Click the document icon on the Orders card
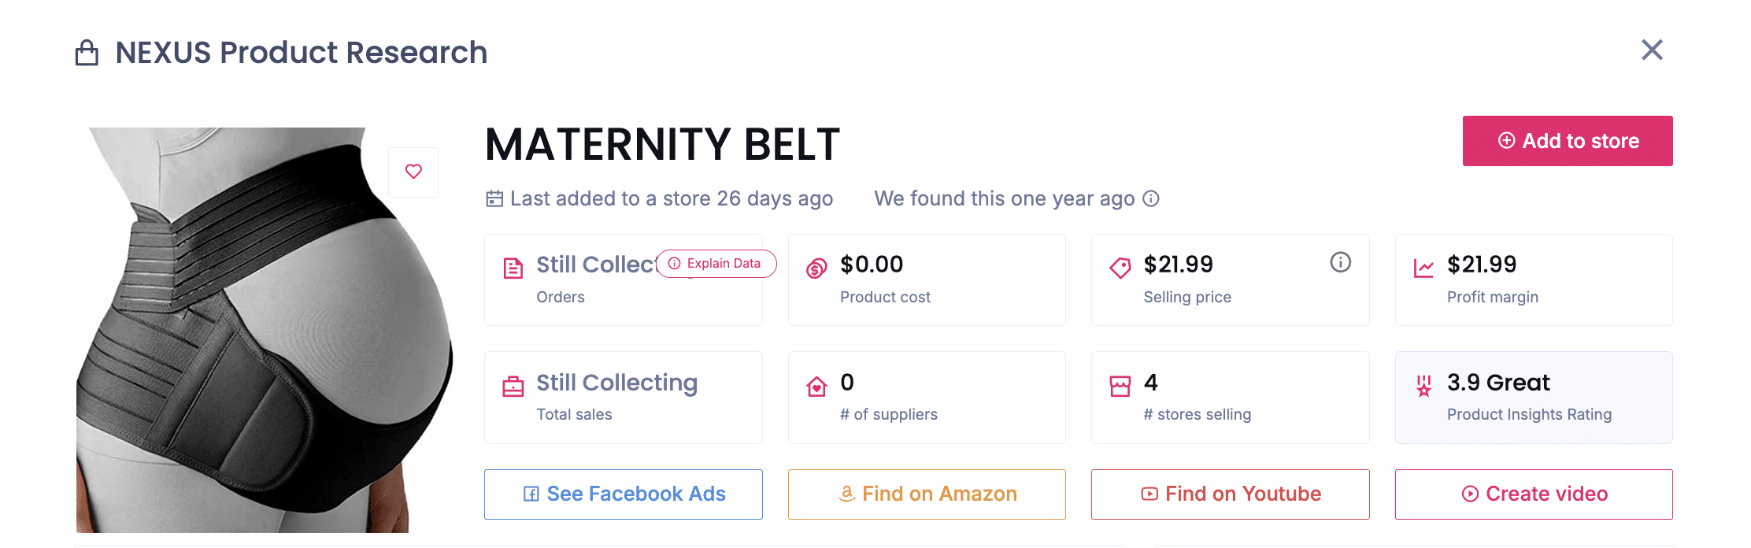 point(513,268)
